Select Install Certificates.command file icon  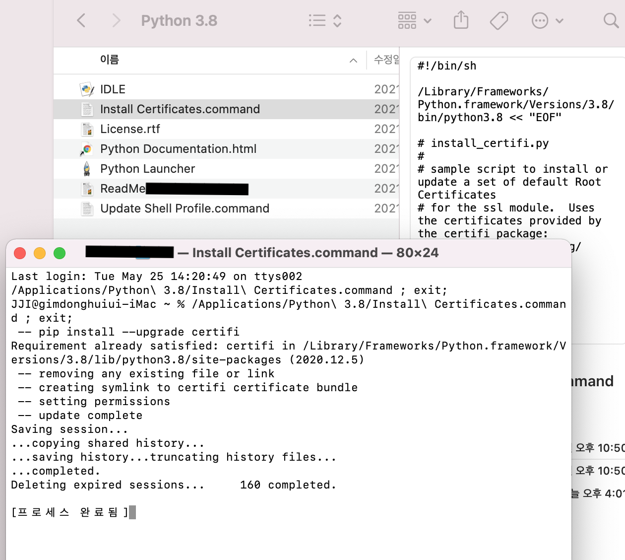(x=87, y=109)
